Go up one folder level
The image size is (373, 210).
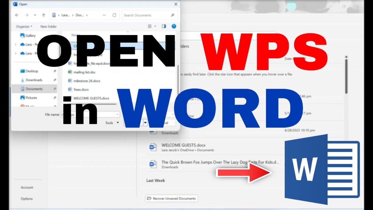[44, 15]
